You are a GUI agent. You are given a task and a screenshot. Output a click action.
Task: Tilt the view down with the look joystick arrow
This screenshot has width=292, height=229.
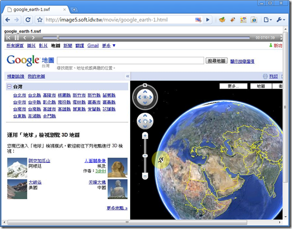pyautogui.click(x=145, y=103)
